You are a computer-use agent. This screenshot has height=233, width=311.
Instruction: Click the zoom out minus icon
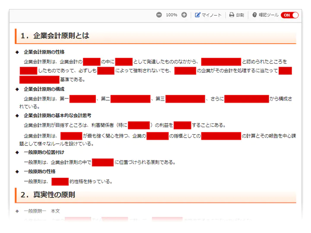[159, 15]
